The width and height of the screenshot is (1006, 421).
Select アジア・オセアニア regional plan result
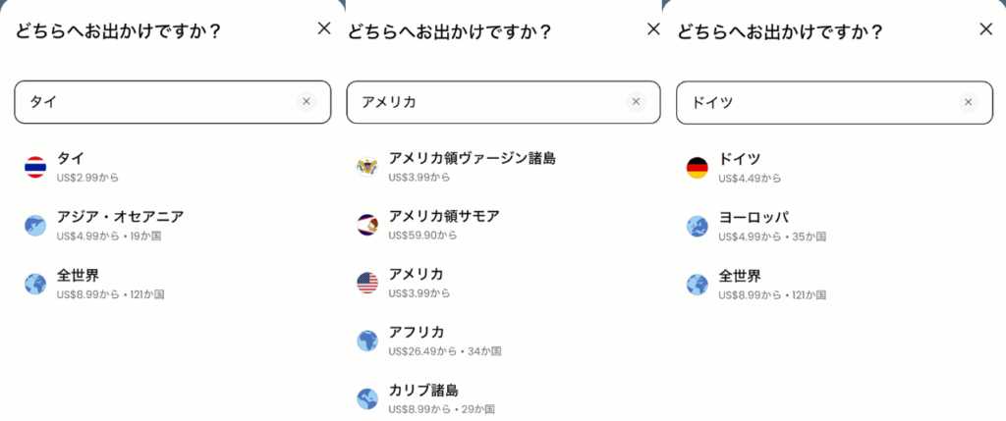pos(120,225)
